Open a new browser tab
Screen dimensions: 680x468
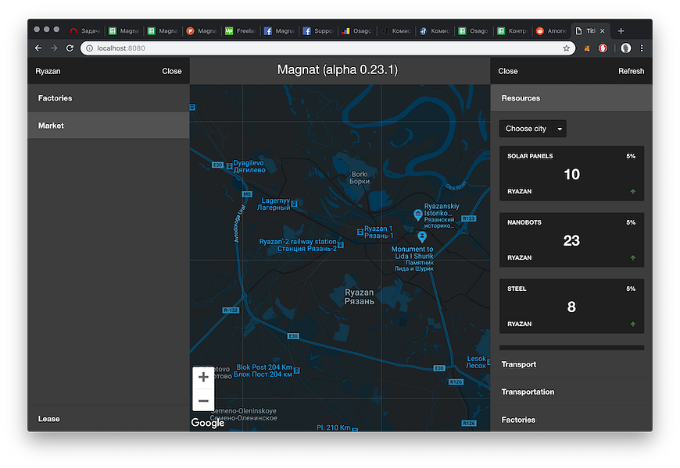[x=621, y=30]
